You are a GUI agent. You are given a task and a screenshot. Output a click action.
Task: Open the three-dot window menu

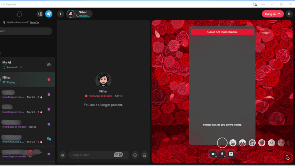263,4
